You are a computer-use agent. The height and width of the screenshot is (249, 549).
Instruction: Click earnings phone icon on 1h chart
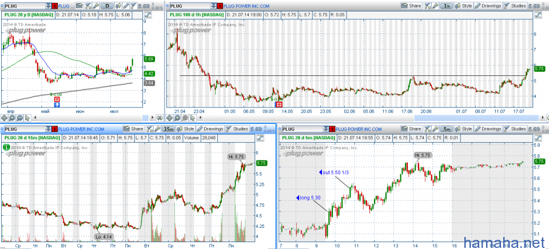click(280, 104)
